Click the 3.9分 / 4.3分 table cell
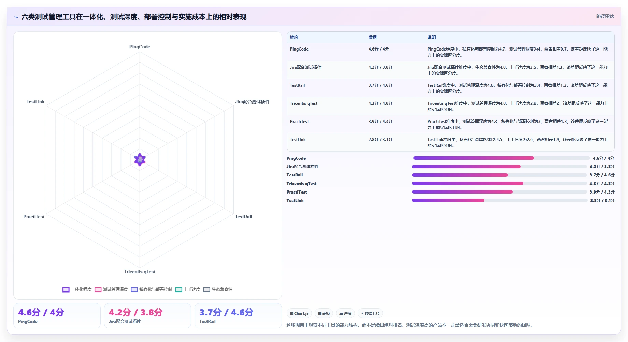This screenshot has height=342, width=628. click(x=380, y=122)
